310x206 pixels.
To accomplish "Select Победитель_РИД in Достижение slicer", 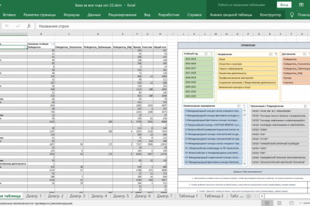I will 296,73.
